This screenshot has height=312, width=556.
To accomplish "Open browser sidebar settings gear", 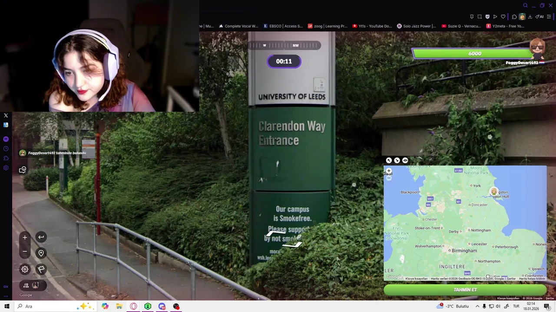I will [6, 168].
